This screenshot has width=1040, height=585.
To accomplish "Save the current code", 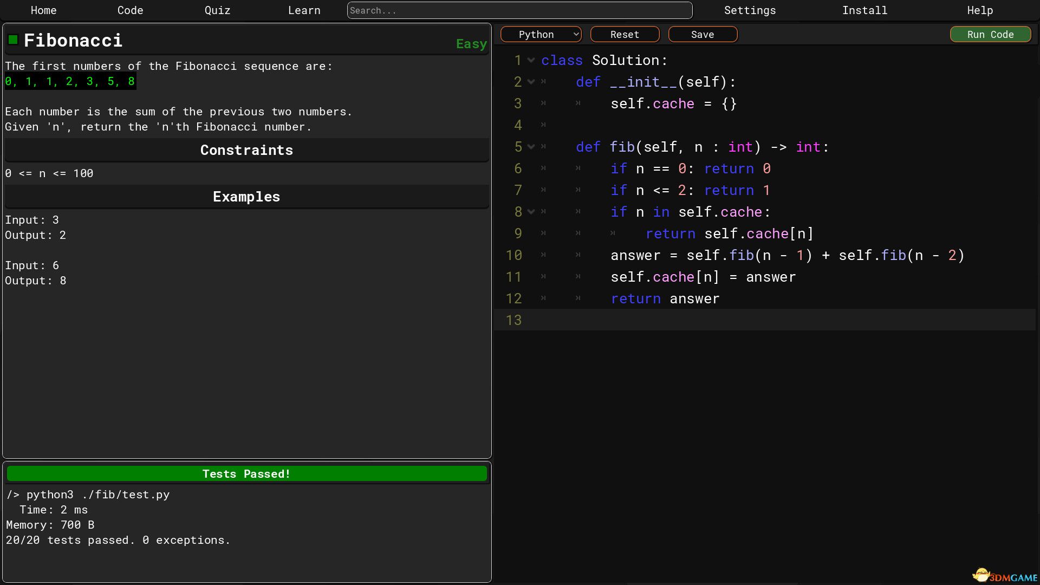I will (x=703, y=34).
